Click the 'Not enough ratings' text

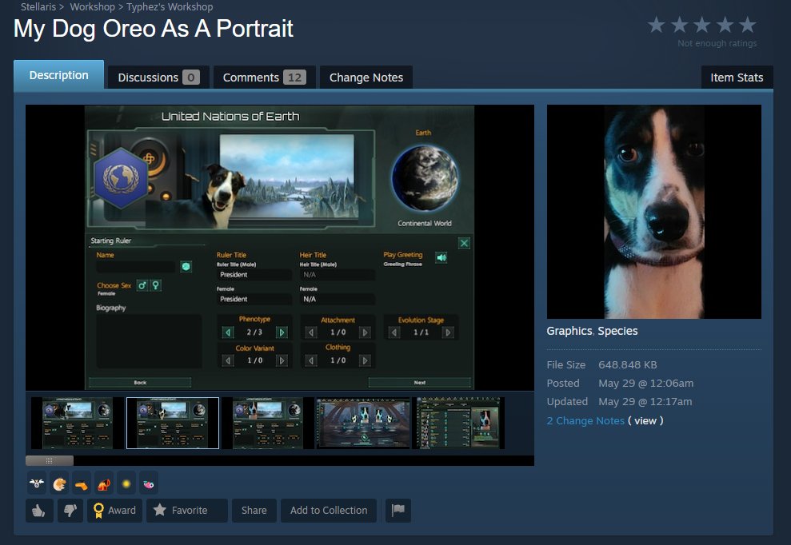point(717,43)
